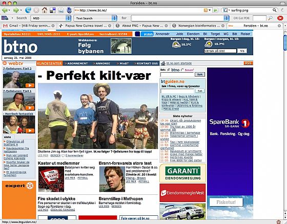The height and width of the screenshot is (224, 287).
Task: Click the grayed-out stop loading icon
Action: point(36,10)
